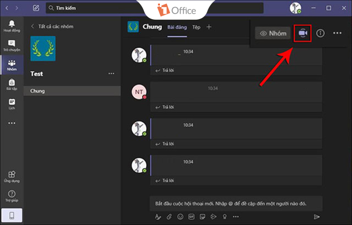Click the Chung channel title
The width and height of the screenshot is (352, 225).
coord(152,27)
